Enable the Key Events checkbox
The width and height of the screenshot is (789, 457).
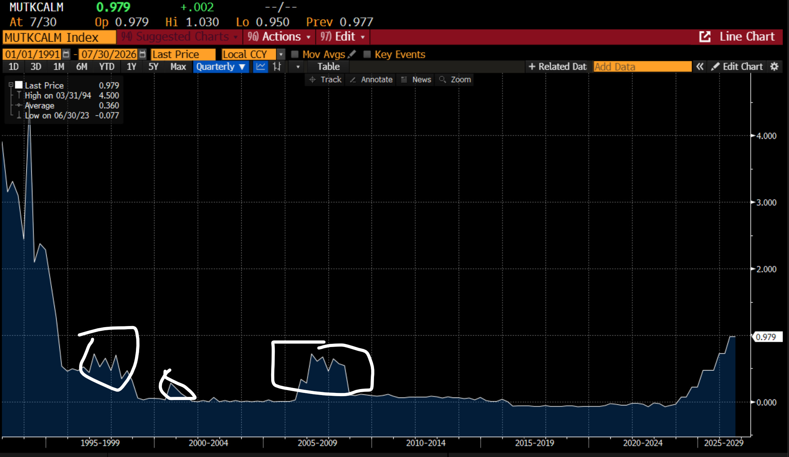367,54
